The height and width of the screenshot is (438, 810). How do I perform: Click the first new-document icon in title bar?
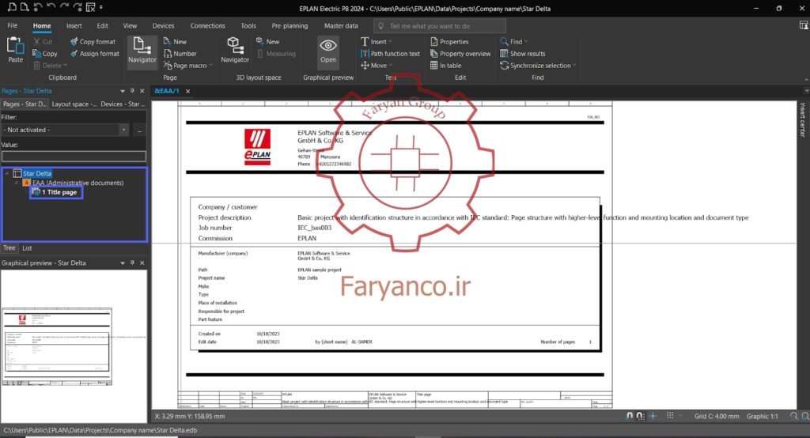pos(12,7)
